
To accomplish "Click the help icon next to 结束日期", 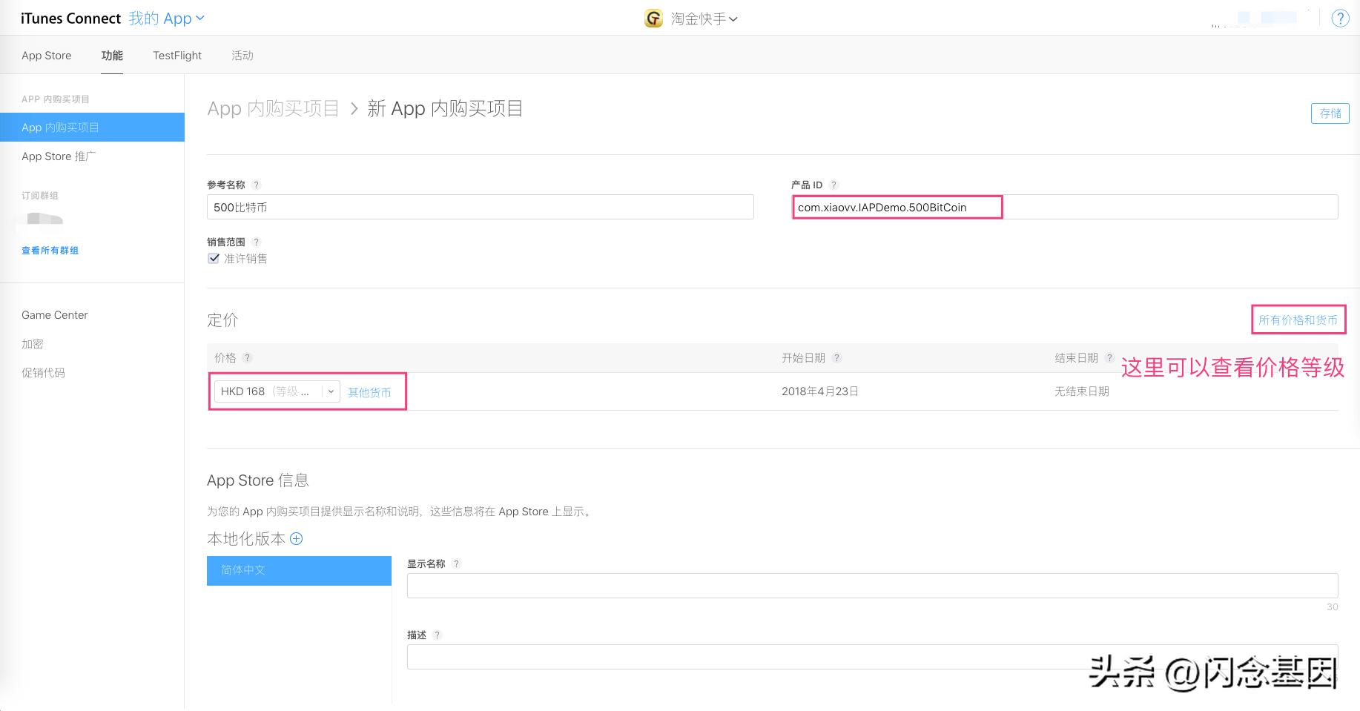I will coord(1109,357).
